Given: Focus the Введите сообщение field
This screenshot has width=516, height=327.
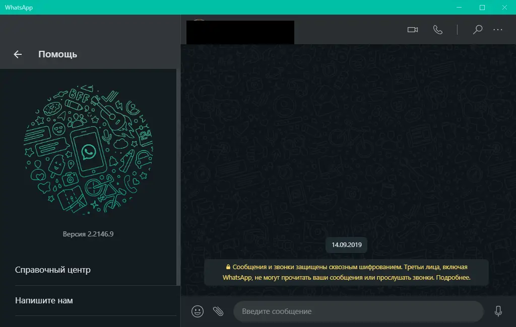Looking at the screenshot, I should point(358,311).
